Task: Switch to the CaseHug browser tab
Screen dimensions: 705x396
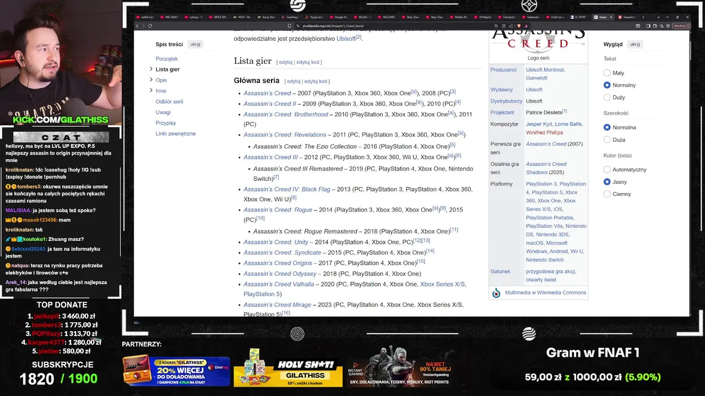Action: click(x=290, y=17)
